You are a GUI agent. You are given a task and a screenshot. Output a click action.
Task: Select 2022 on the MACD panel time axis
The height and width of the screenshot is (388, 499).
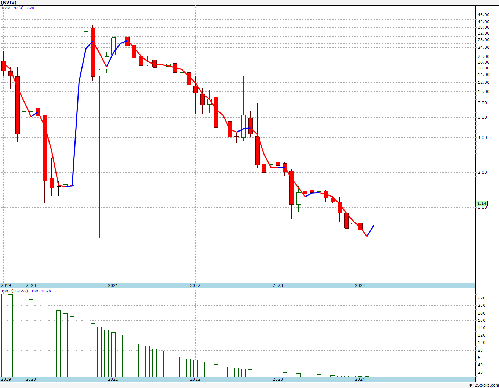click(195, 379)
